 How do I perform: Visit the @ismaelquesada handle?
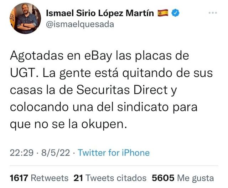(80, 25)
